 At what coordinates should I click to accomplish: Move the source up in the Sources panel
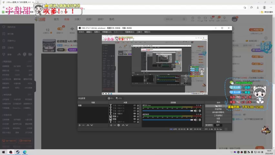coord(123,125)
